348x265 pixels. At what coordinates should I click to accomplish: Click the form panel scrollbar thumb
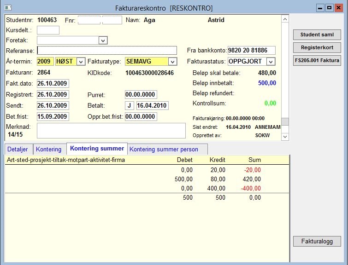coord(285,121)
